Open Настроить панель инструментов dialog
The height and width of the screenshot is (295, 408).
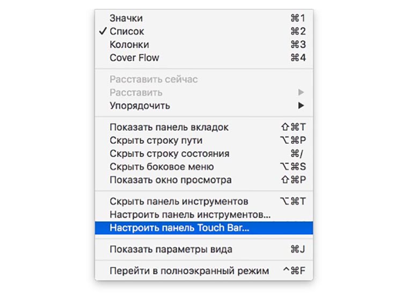tap(190, 215)
